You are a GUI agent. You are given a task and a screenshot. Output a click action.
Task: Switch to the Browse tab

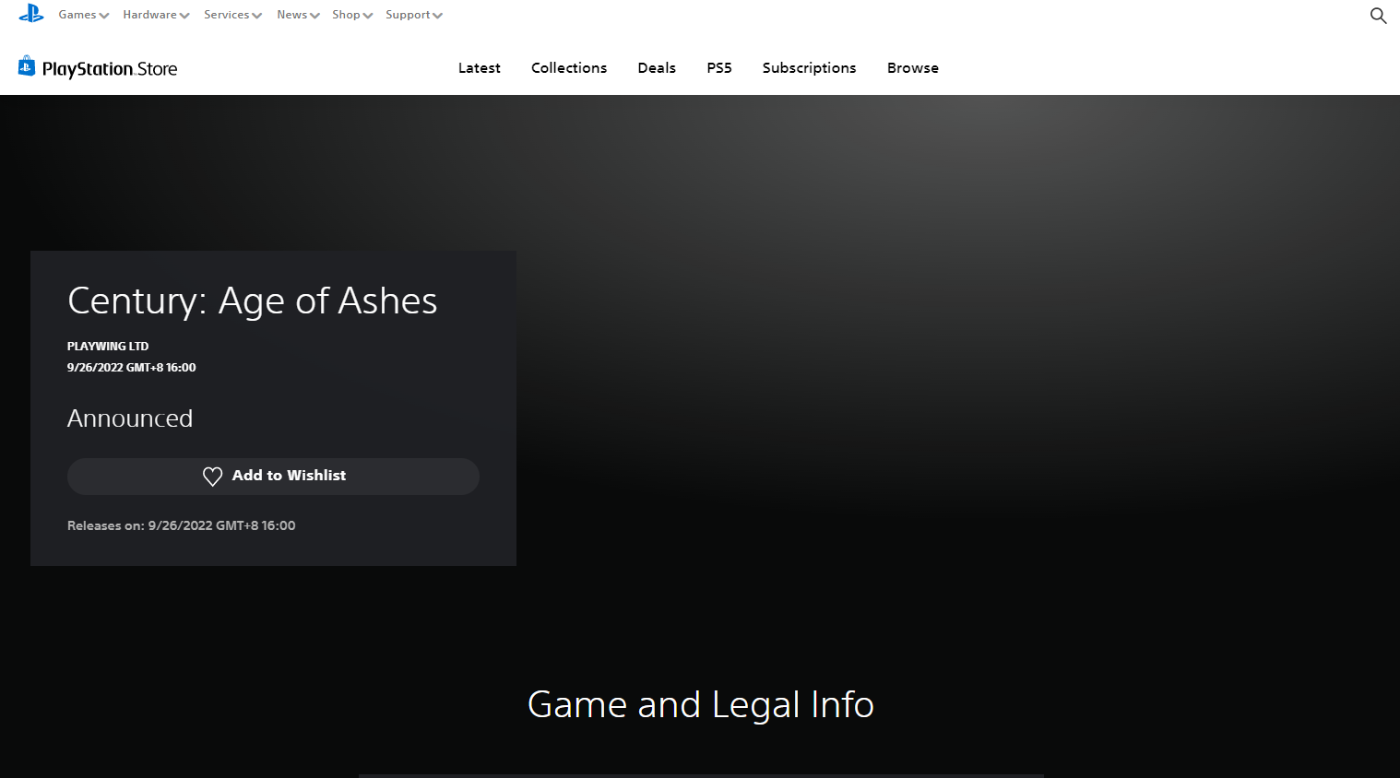point(913,68)
